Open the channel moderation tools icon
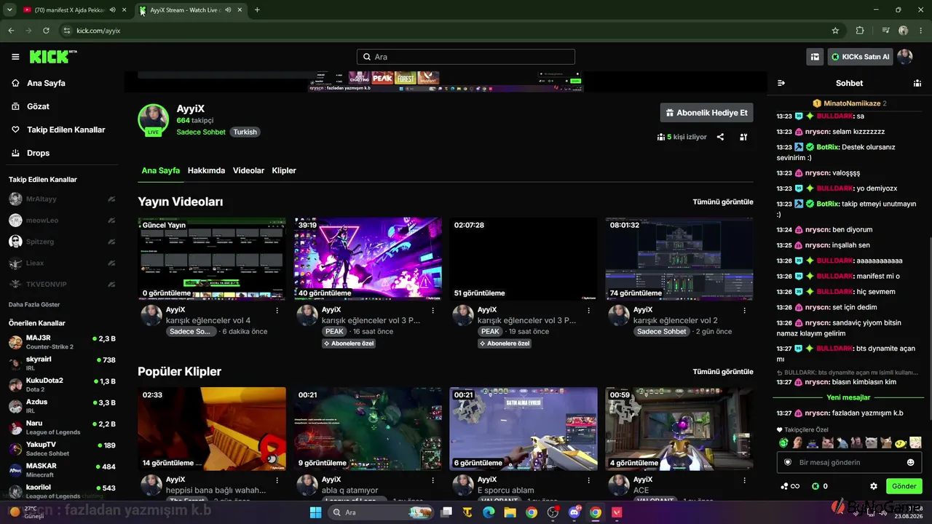This screenshot has width=932, height=524. tap(743, 137)
